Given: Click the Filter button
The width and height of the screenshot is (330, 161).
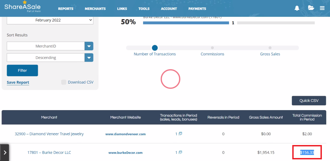Looking at the screenshot, I should click(22, 70).
